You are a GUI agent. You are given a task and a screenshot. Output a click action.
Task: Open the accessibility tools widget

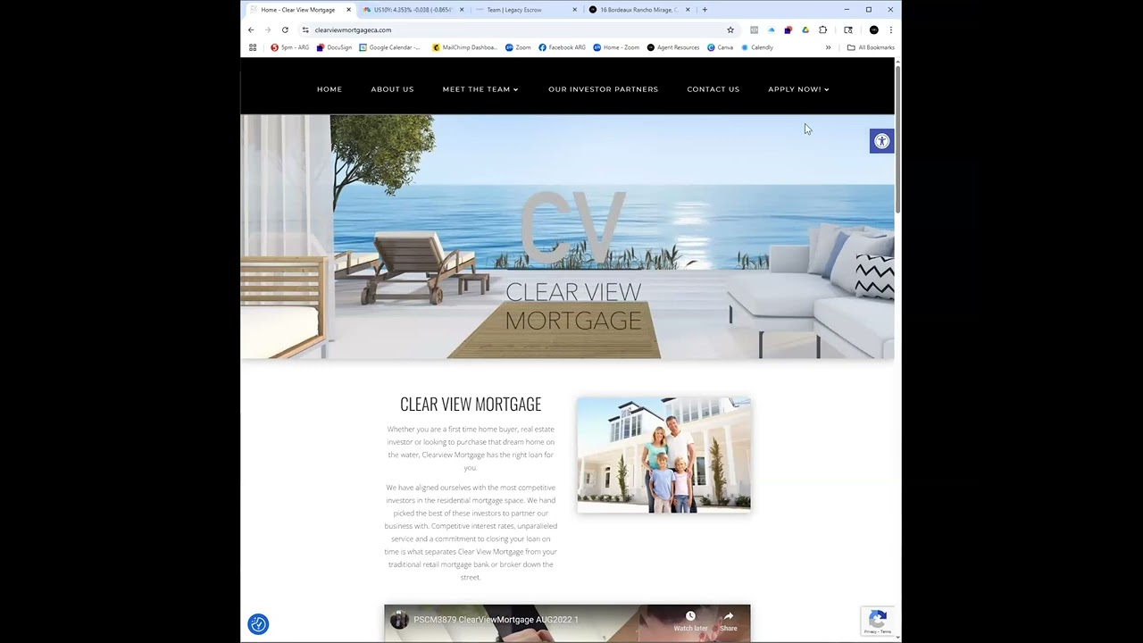[881, 140]
